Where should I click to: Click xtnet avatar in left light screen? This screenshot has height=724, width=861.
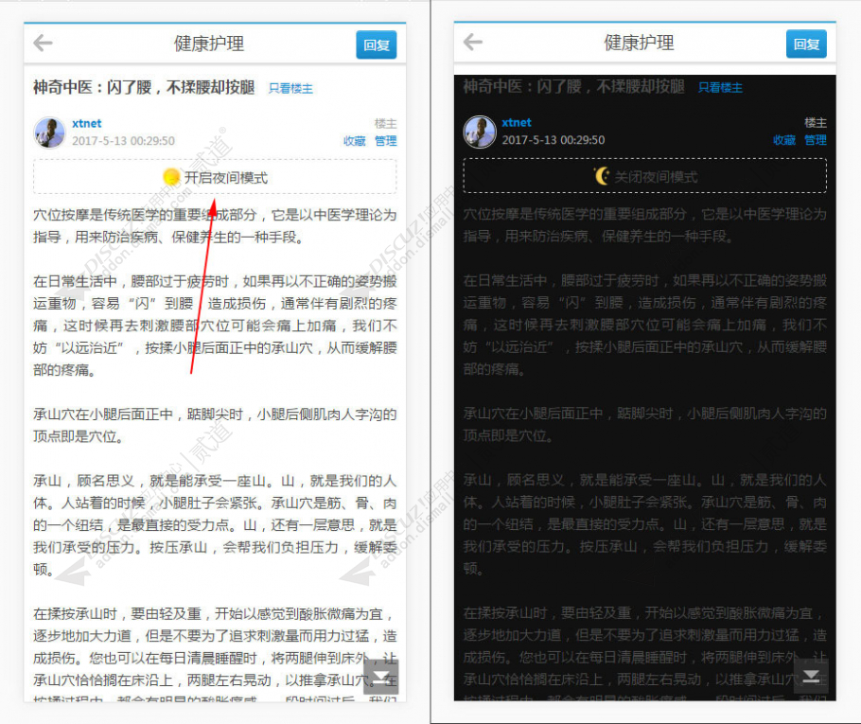click(49, 132)
